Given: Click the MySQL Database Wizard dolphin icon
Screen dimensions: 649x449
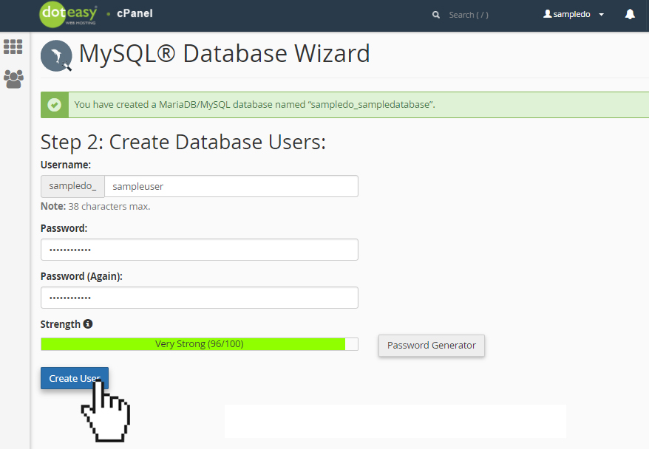Looking at the screenshot, I should pos(56,55).
